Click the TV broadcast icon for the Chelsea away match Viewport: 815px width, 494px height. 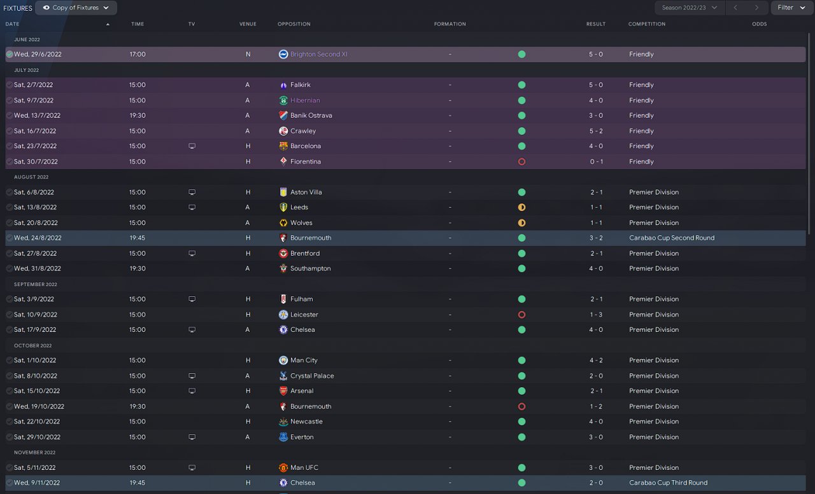[192, 330]
